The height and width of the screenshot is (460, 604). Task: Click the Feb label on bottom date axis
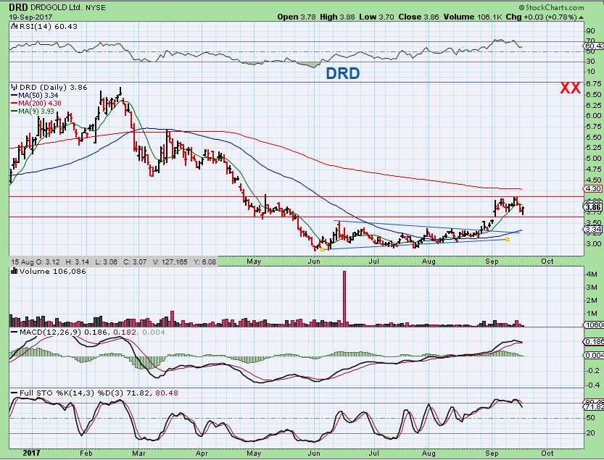pyautogui.click(x=86, y=453)
